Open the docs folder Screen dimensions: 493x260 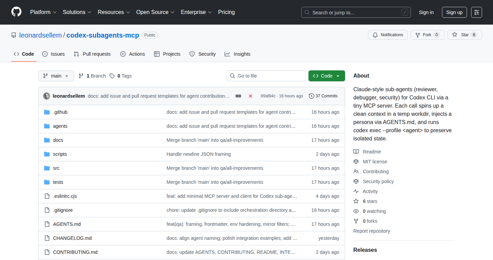tap(58, 140)
